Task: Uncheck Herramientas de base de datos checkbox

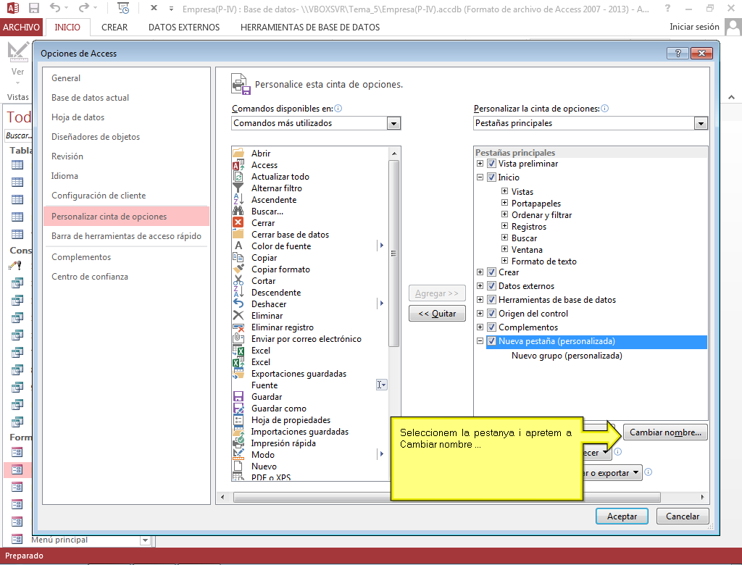Action: point(492,300)
